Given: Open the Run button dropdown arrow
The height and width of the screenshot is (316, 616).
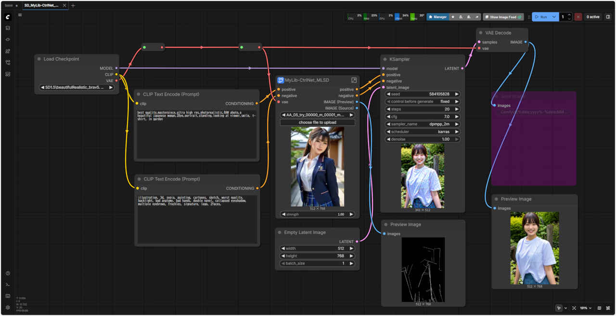Looking at the screenshot, I should (554, 17).
